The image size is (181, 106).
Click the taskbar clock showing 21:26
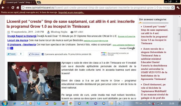pos(171,103)
